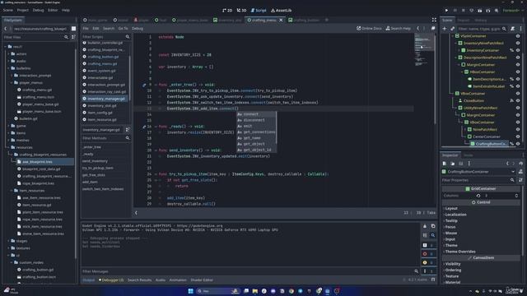Instantiate a child scene via link icon

[x=452, y=29]
